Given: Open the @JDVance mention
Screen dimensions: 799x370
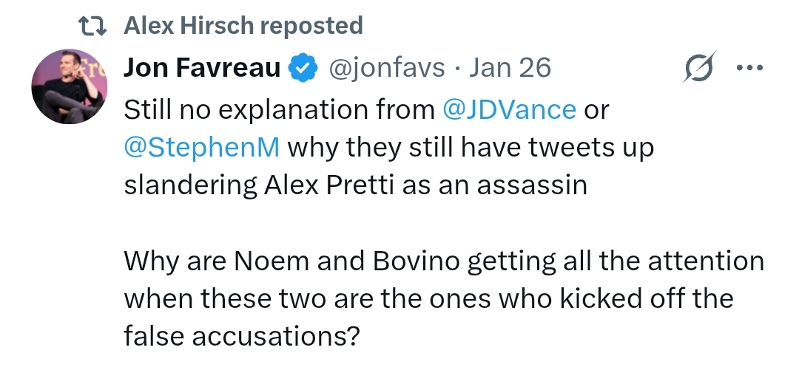Looking at the screenshot, I should tap(510, 109).
